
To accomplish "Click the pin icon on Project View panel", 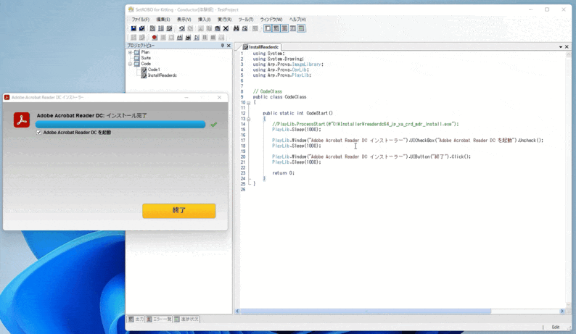I will [x=222, y=46].
